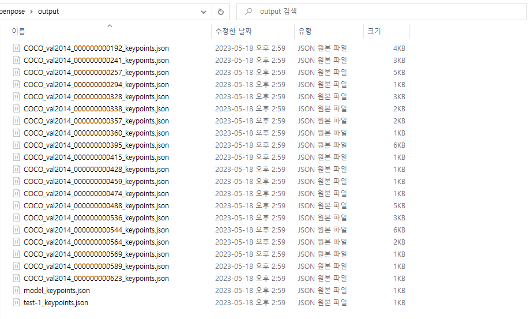Click file icon of COCO_val2014_000000000459_keypoints.json
The height and width of the screenshot is (319, 530).
[16, 181]
